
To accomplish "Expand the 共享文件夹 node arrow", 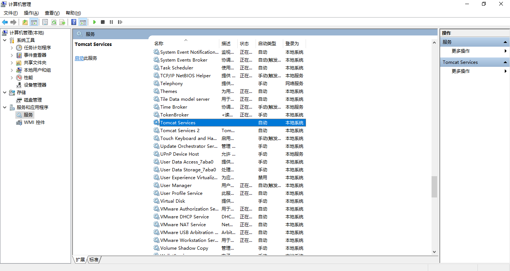I will (x=12, y=63).
